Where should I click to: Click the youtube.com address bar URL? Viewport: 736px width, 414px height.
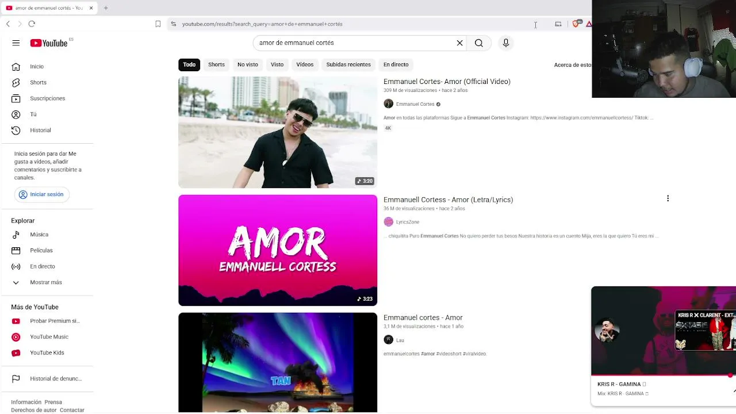262,24
